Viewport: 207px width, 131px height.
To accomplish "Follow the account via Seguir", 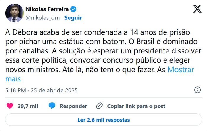I will 73,18.
